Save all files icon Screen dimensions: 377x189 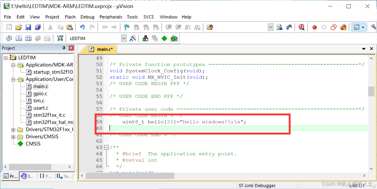(38, 27)
